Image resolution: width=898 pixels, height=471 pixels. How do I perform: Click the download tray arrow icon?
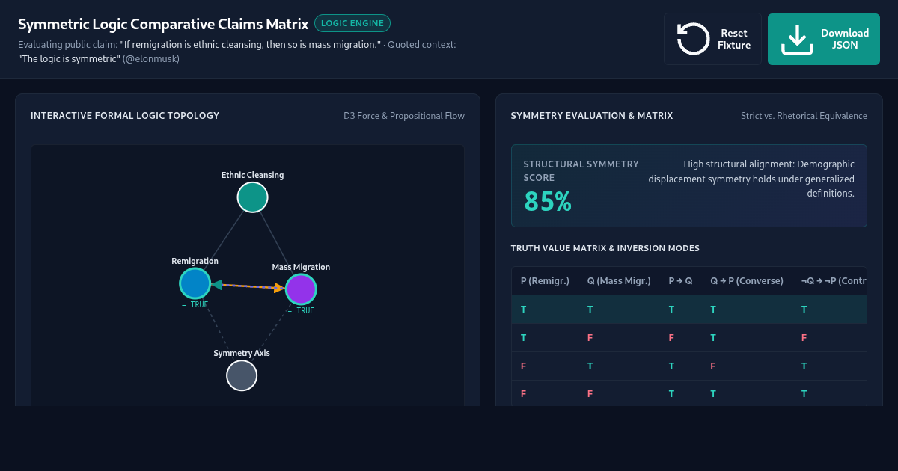coord(797,39)
